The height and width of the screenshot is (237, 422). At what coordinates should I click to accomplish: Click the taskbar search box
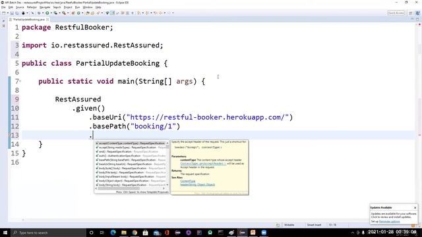tap(48, 232)
